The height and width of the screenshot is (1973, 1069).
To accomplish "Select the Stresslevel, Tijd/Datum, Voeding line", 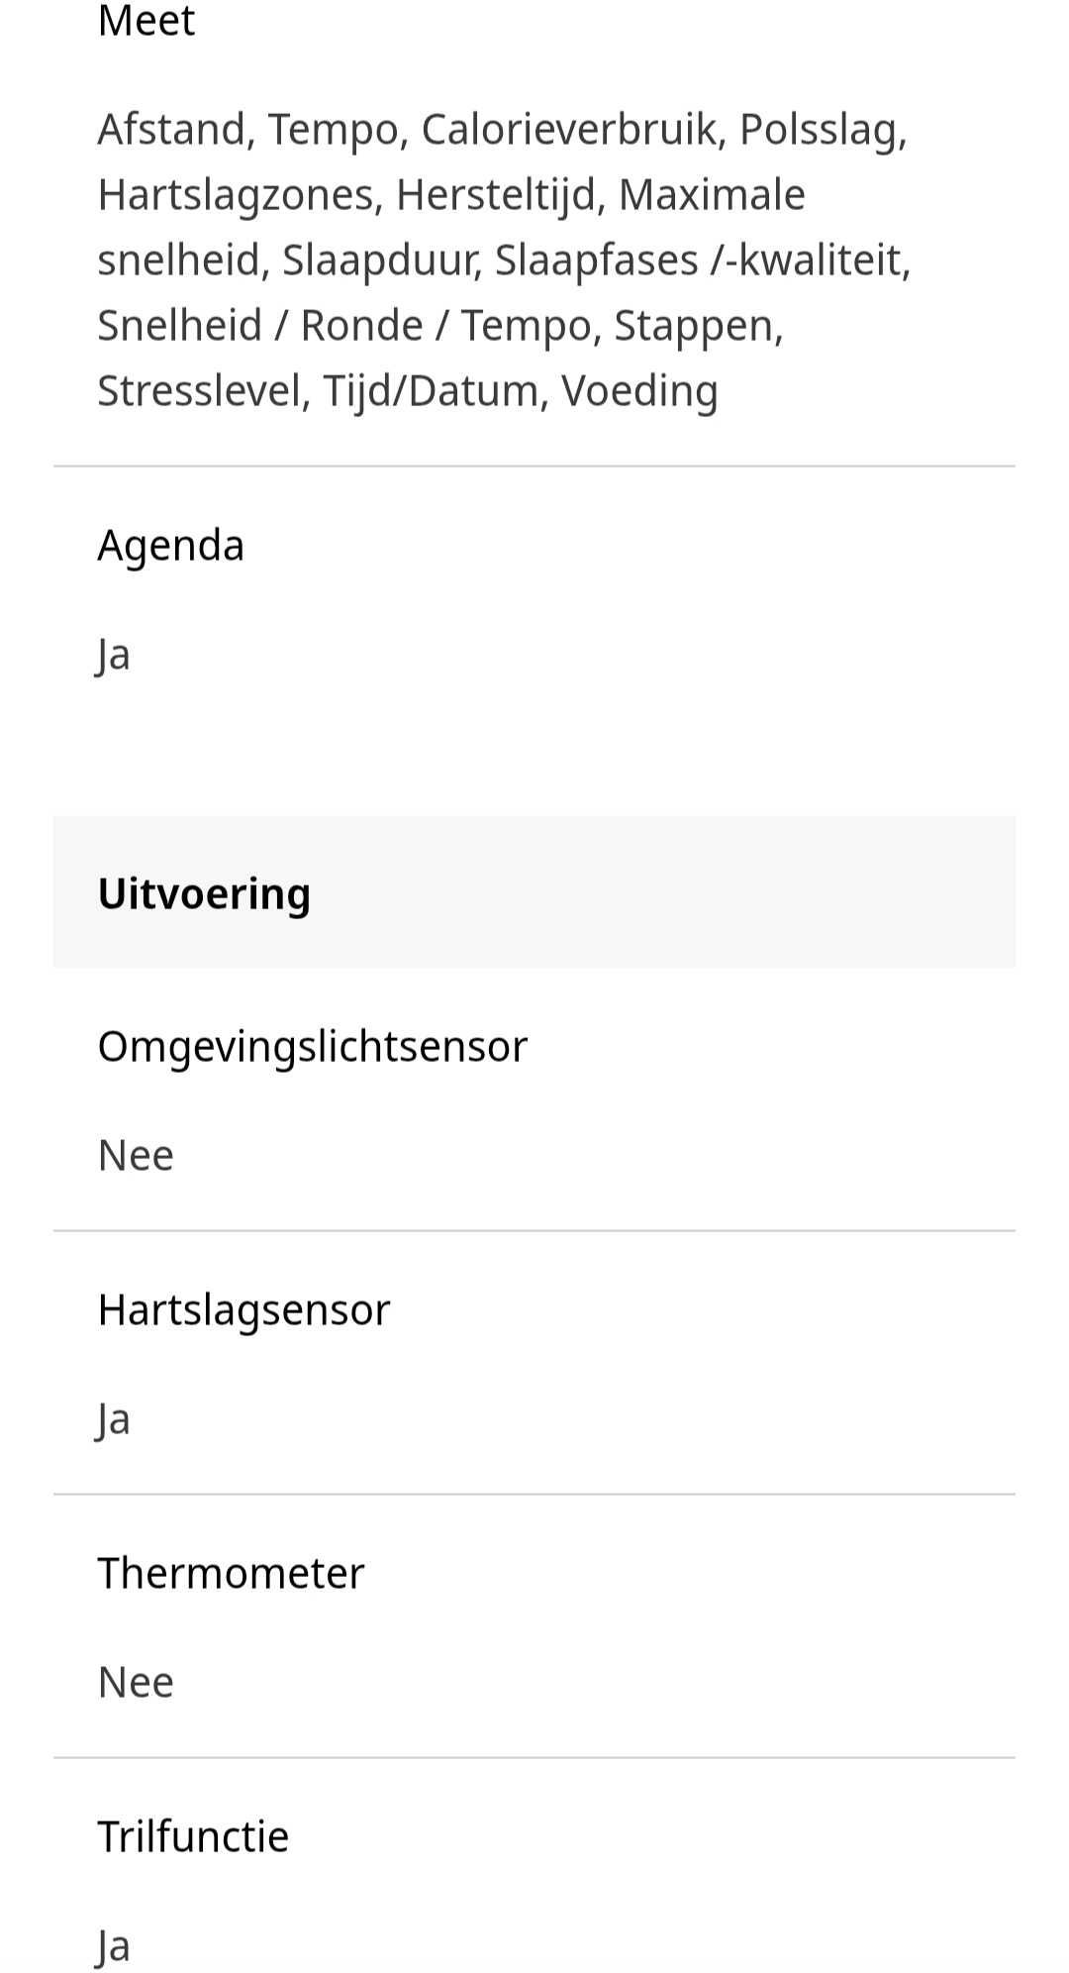I will [x=408, y=391].
